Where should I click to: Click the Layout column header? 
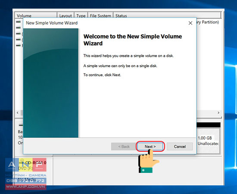(65, 16)
